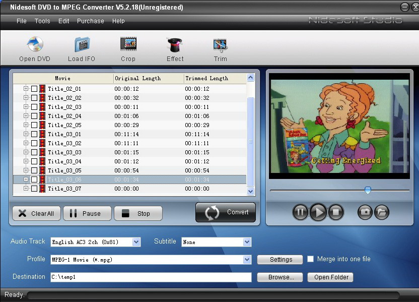419x302 pixels.
Task: Open profile Settings button
Action: pyautogui.click(x=280, y=260)
